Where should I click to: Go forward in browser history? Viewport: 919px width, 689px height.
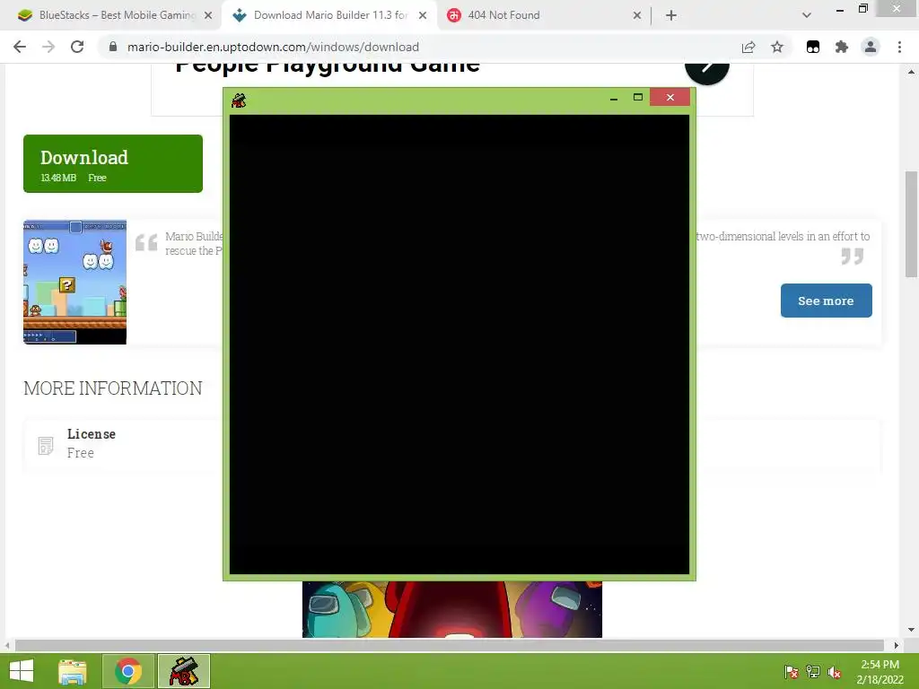click(48, 47)
